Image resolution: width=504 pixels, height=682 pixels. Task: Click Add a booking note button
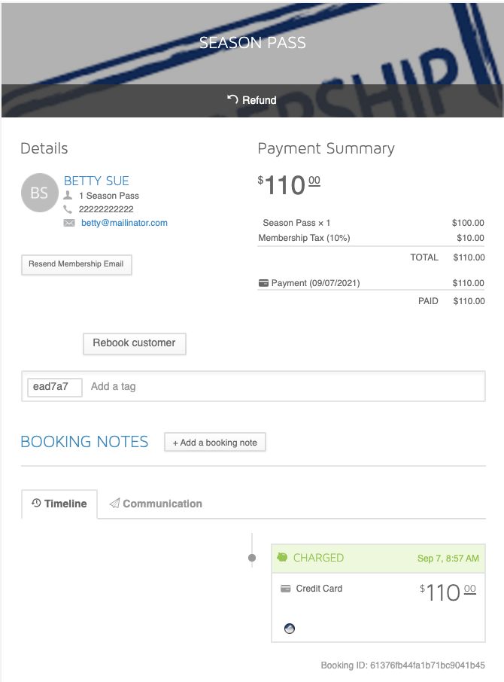point(215,443)
